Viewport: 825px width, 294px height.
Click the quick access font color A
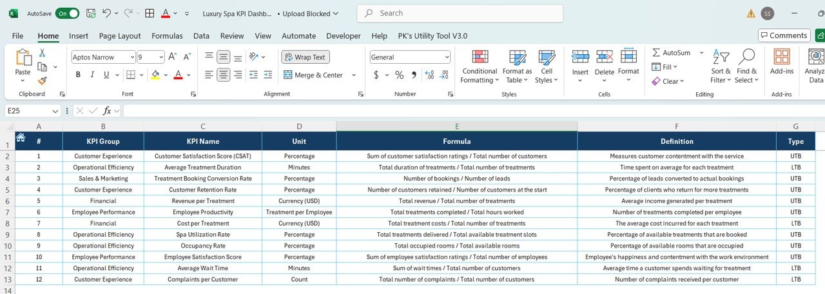[166, 13]
